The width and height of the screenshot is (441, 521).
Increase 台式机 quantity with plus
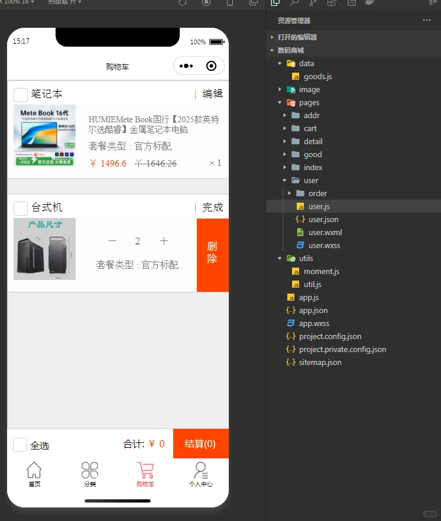(164, 240)
